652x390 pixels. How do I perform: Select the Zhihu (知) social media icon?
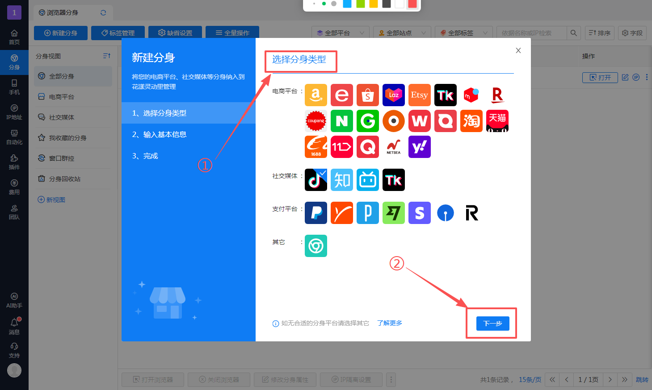341,180
